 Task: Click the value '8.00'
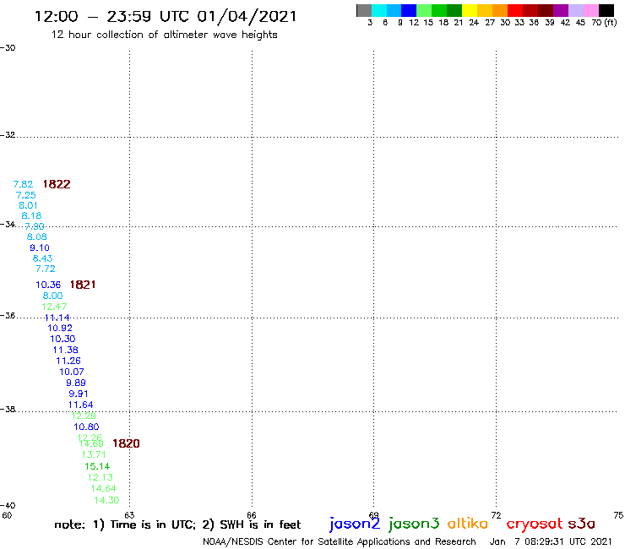[52, 296]
